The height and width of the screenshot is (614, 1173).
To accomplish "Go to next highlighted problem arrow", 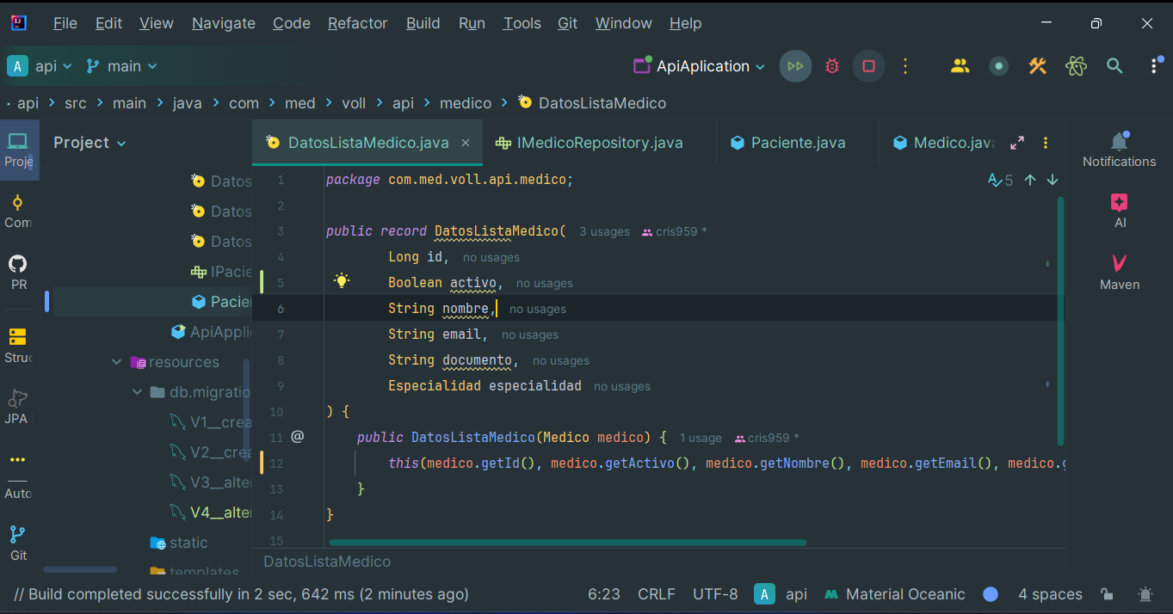I will pyautogui.click(x=1053, y=181).
